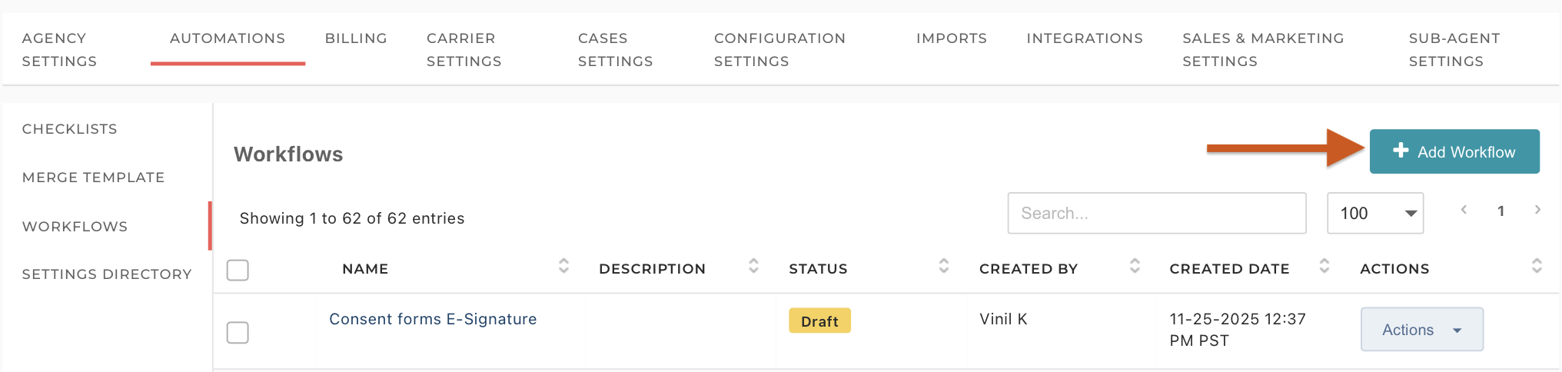Sort table by the Created By column

point(1135,267)
